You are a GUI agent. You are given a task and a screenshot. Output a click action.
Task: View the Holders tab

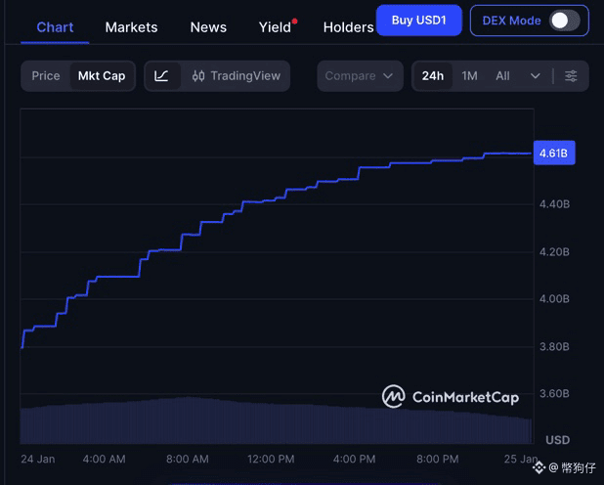pos(348,27)
